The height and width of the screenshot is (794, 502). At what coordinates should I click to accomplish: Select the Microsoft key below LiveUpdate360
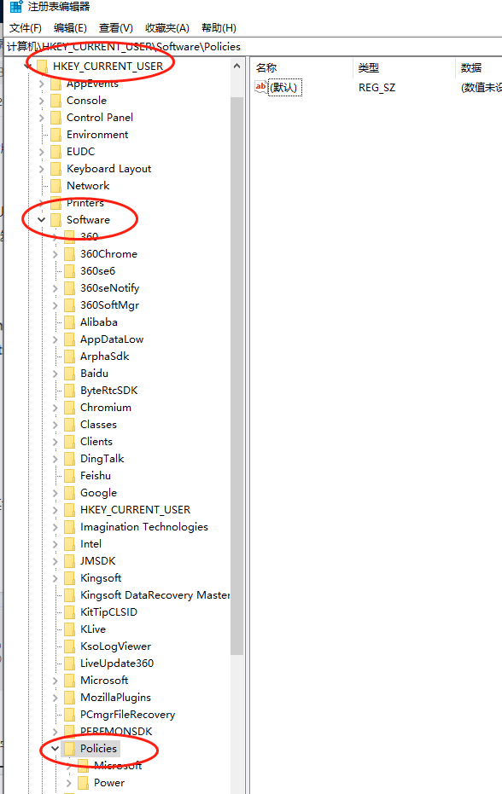[x=104, y=680]
